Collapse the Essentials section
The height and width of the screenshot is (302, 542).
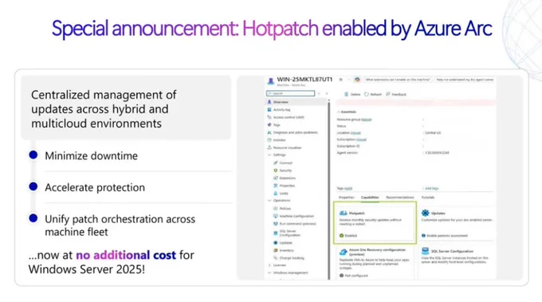pos(339,112)
